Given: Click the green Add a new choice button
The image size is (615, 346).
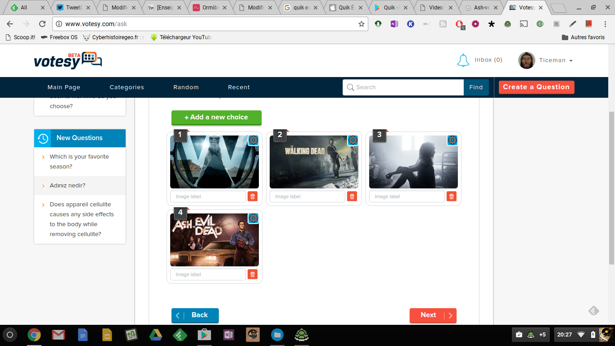Looking at the screenshot, I should point(217,117).
